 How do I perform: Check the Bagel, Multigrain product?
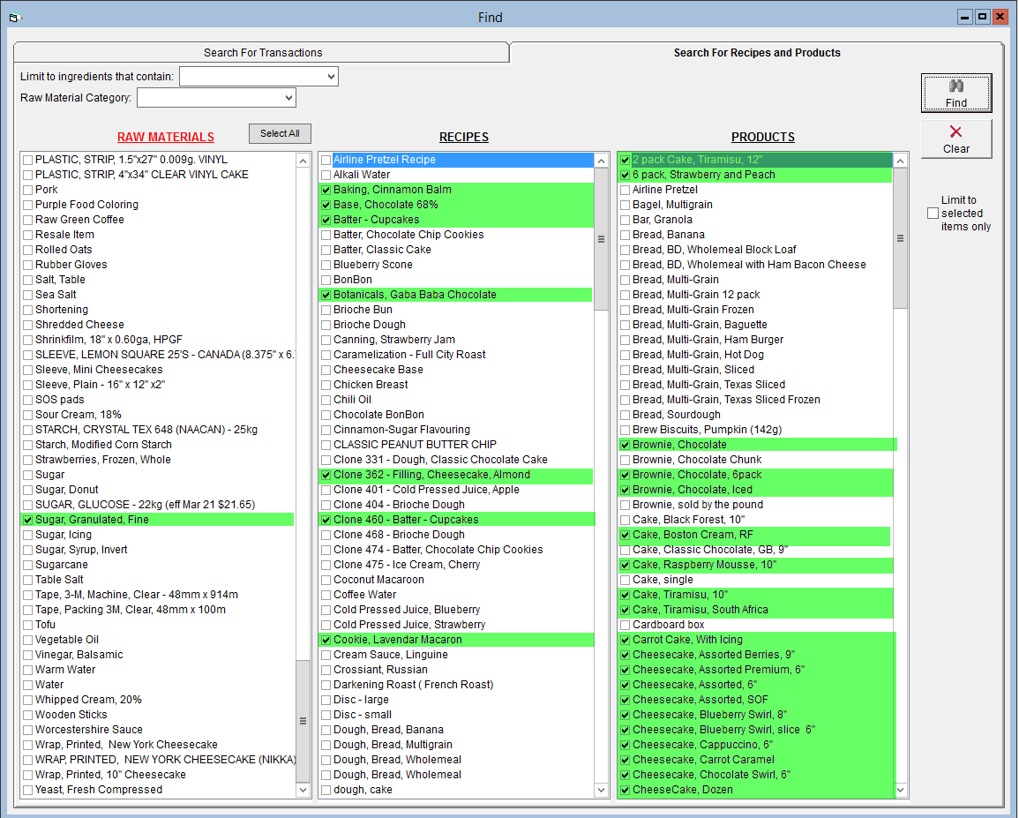tap(626, 205)
